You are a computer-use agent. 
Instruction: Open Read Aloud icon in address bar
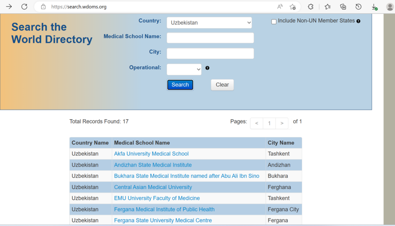click(x=280, y=7)
